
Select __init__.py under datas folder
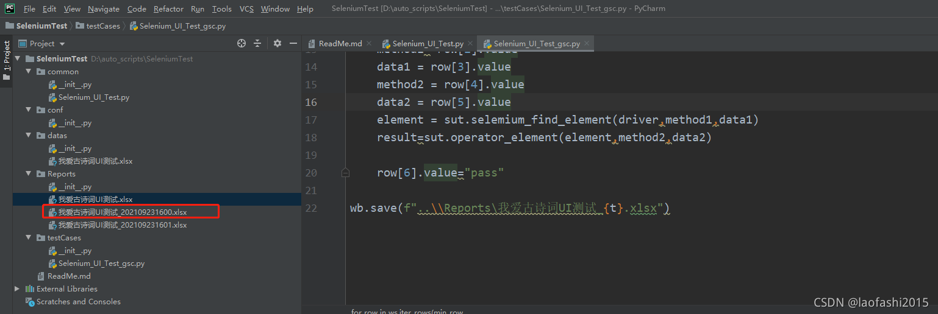point(75,148)
